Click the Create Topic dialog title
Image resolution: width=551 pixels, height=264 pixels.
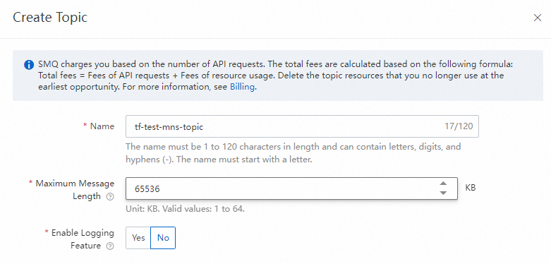[50, 18]
